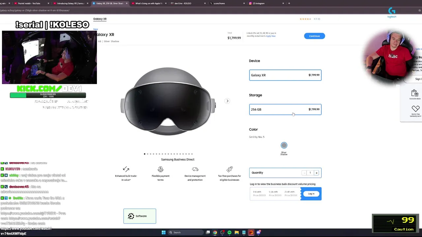422x237 pixels.
Task: Click the Flexible payment terms icon
Action: coord(161,169)
